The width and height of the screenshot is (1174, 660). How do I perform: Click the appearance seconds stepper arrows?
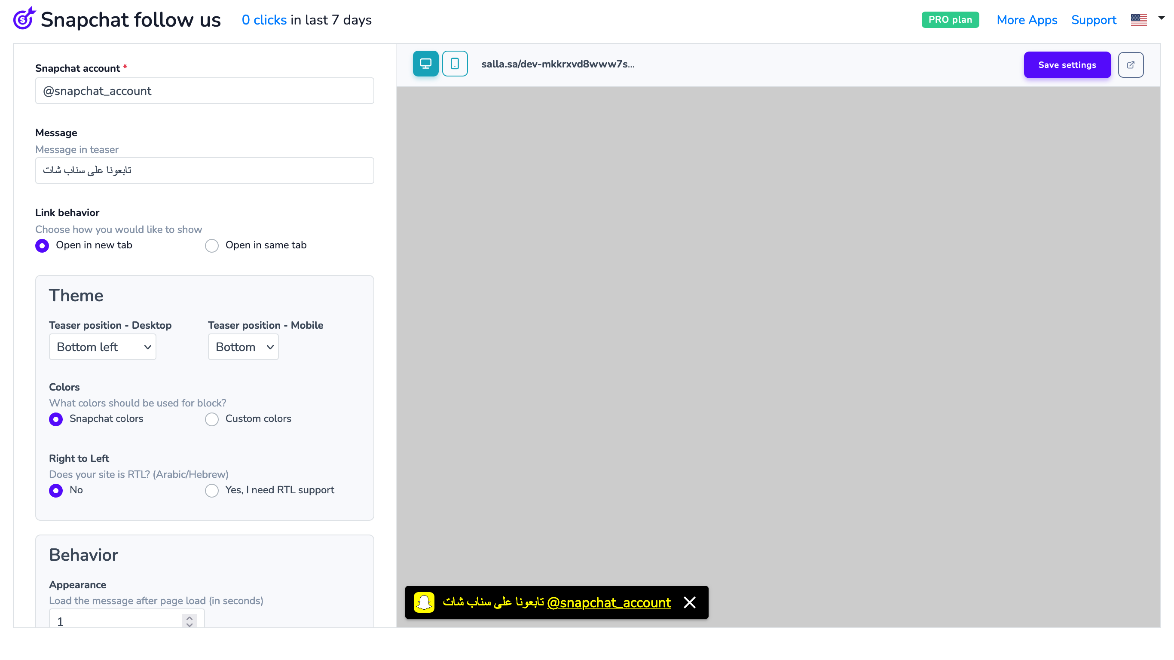(189, 621)
